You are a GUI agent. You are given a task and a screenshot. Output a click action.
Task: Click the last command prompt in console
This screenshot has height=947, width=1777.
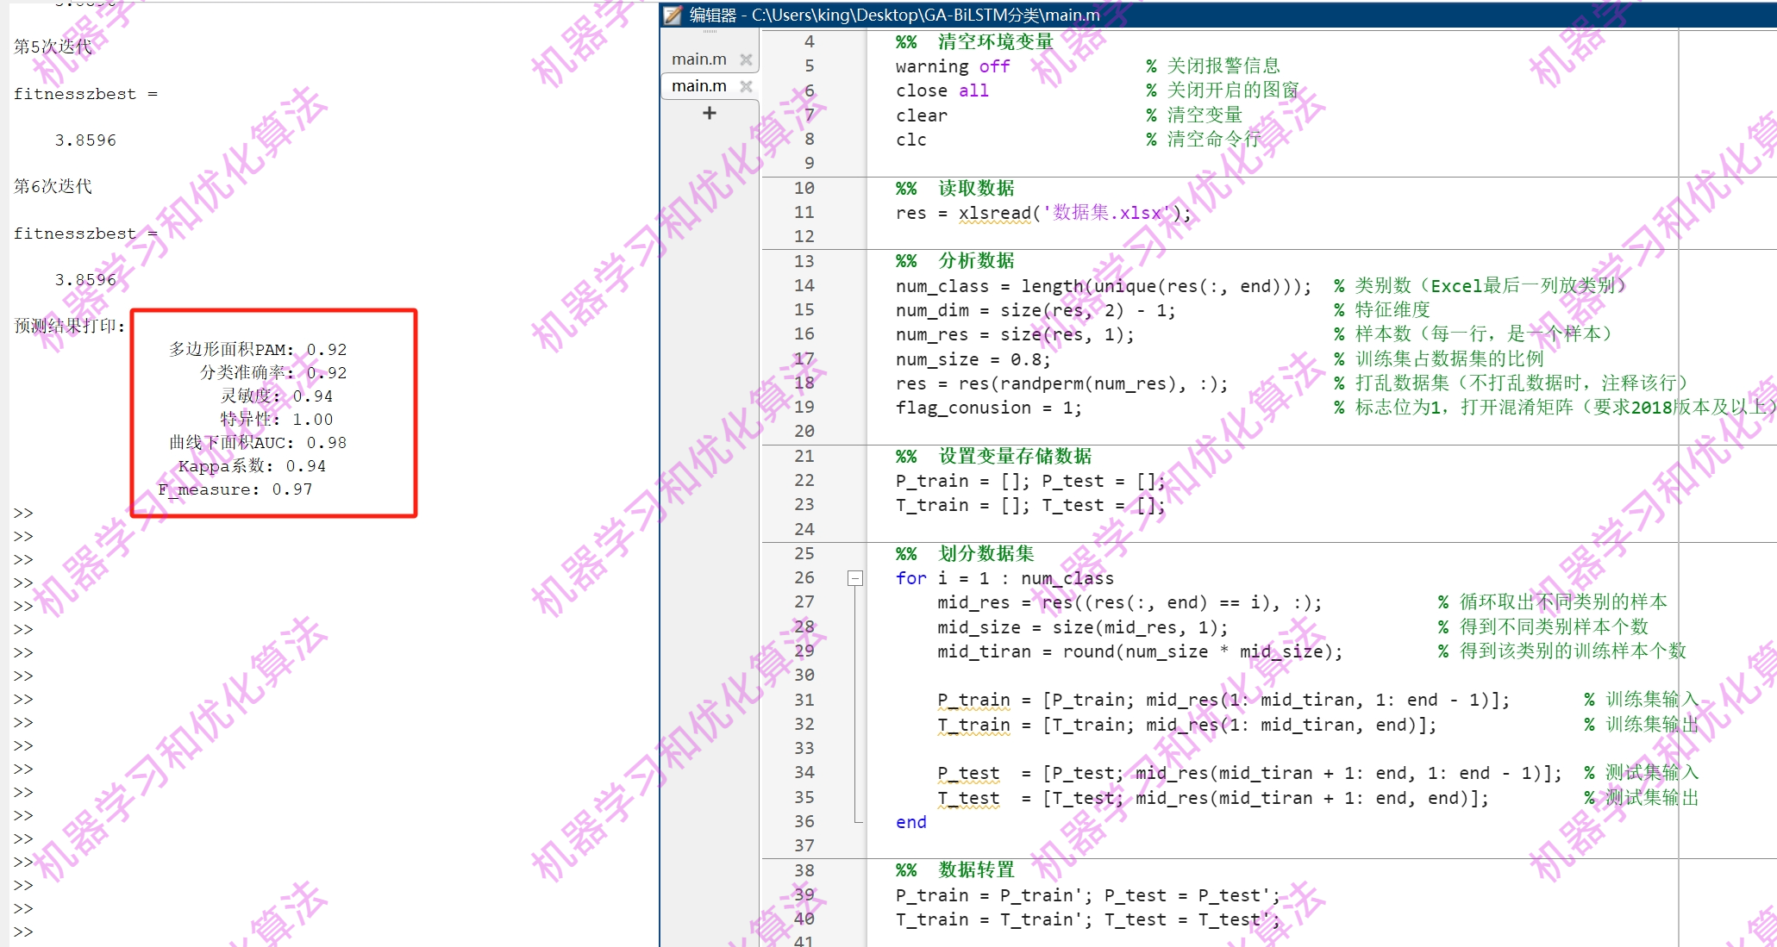pos(23,931)
